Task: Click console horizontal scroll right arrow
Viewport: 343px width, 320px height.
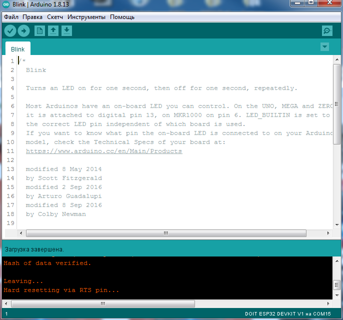Action: [x=328, y=303]
